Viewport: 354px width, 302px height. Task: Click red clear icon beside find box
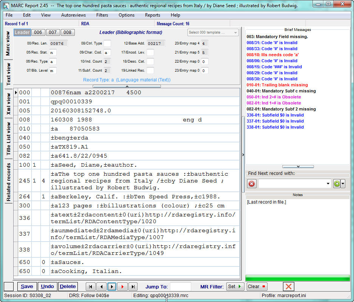(252, 184)
